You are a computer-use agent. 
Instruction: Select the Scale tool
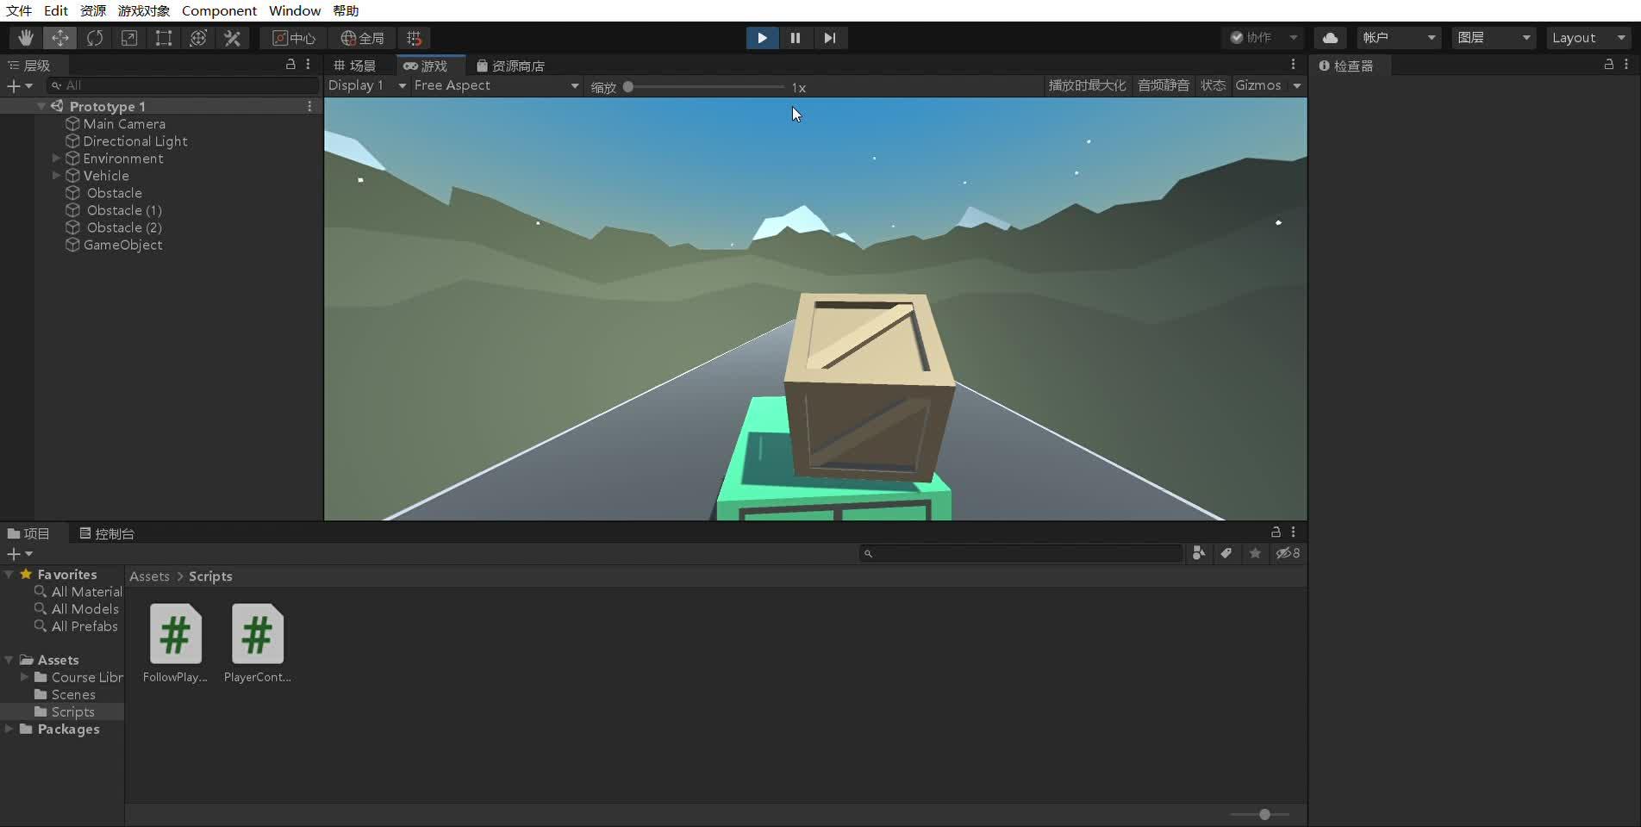tap(129, 38)
